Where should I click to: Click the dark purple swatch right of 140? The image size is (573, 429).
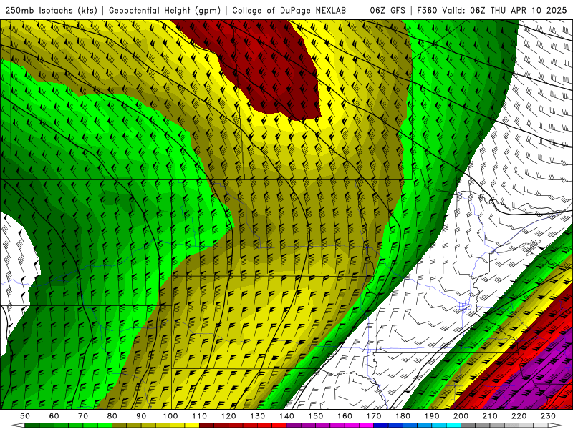(294, 425)
